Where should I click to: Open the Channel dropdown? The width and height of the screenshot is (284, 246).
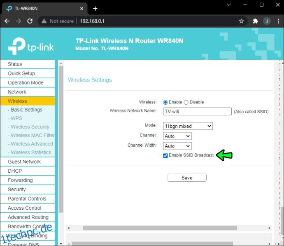(x=177, y=136)
